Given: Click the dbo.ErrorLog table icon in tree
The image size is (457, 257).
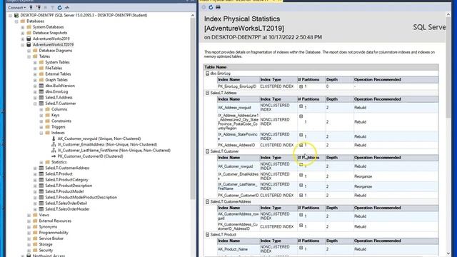Looking at the screenshot, I should (x=41, y=91).
